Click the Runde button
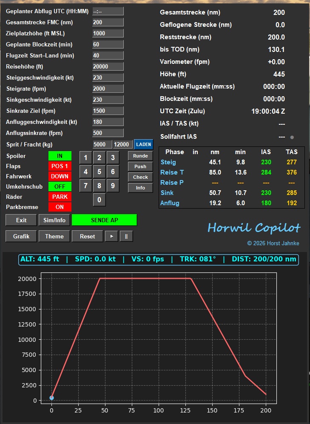This screenshot has width=310, height=424. pos(140,156)
